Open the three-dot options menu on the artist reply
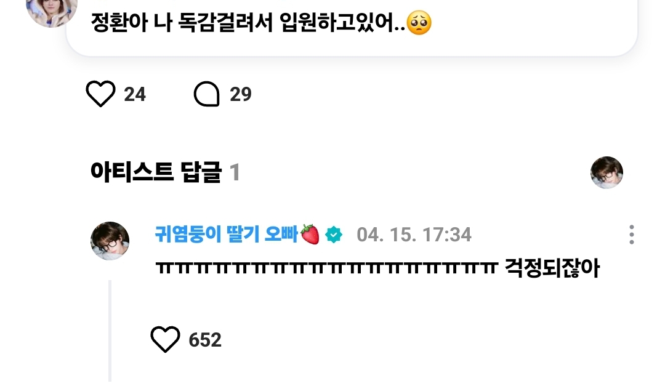The height and width of the screenshot is (386, 665). pyautogui.click(x=632, y=235)
